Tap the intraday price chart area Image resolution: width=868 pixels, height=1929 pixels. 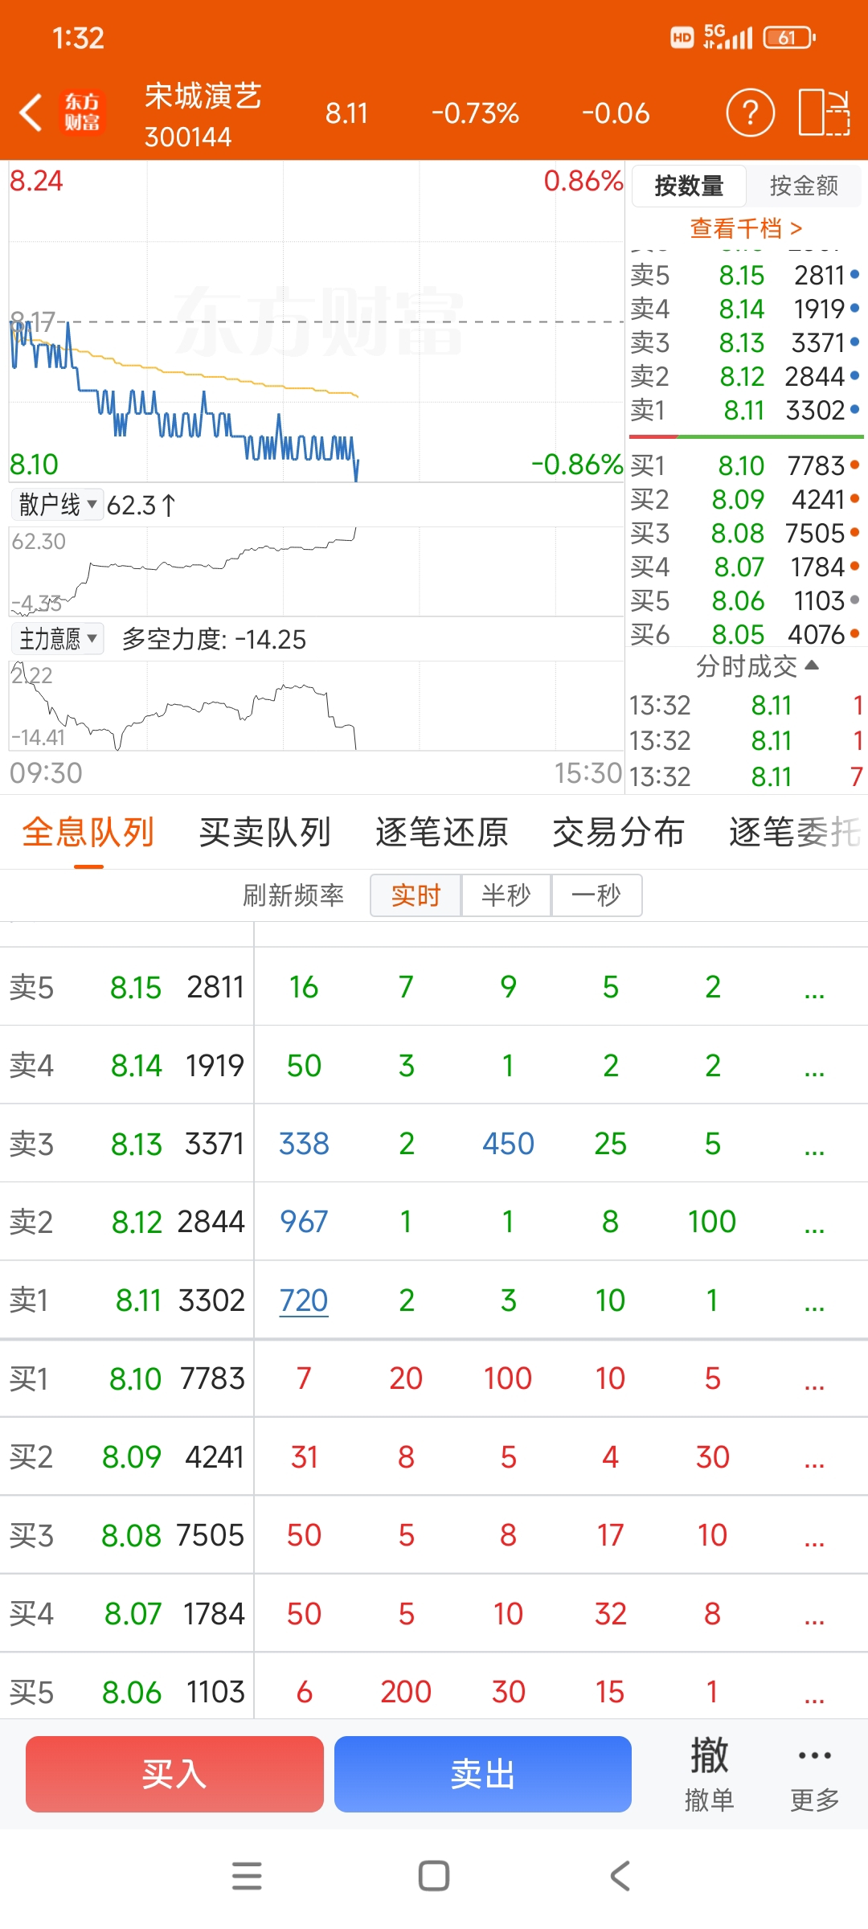click(316, 321)
